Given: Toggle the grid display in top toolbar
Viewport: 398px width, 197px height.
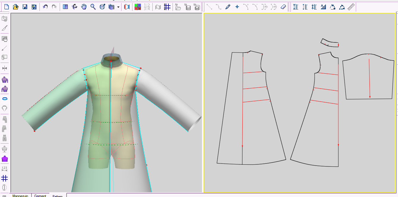Looking at the screenshot, I should (167, 7).
